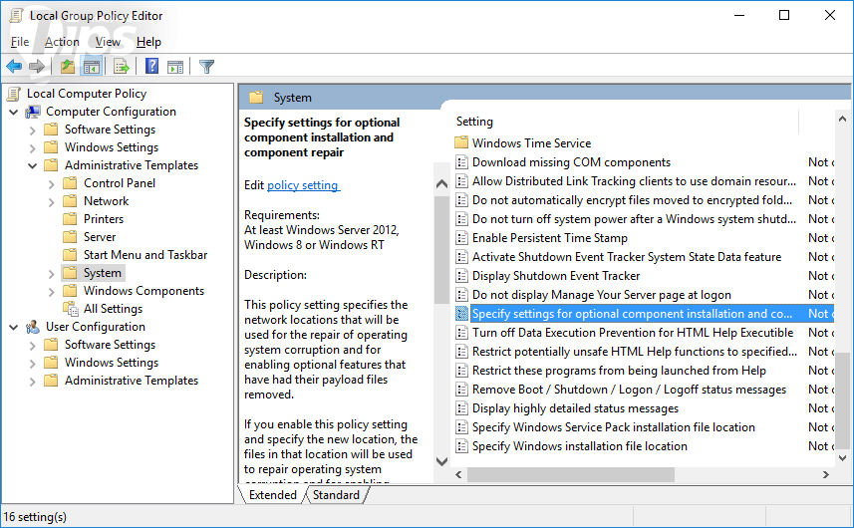
Task: Click the Local Computer Policy root icon
Action: [x=14, y=94]
